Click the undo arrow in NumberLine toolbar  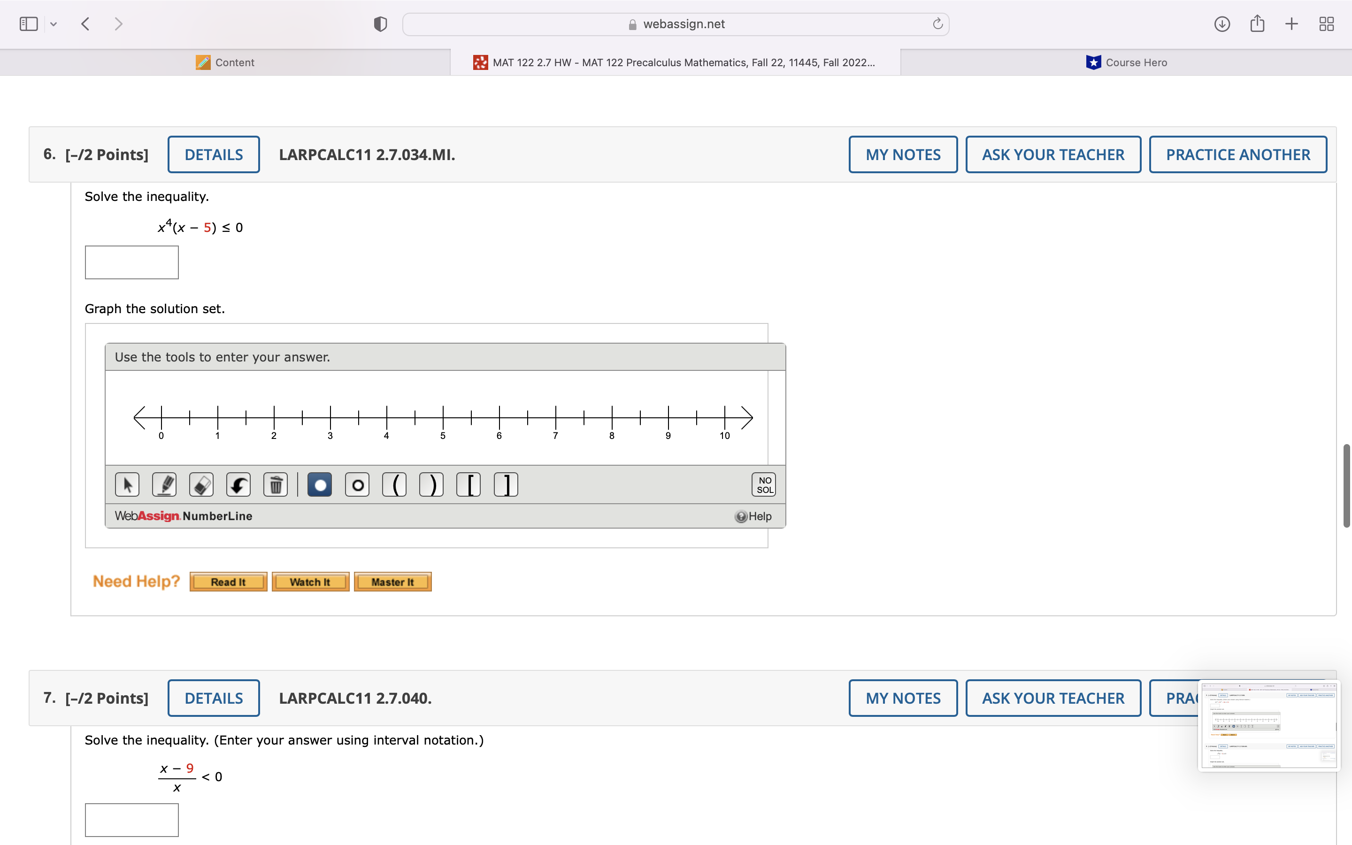click(238, 484)
